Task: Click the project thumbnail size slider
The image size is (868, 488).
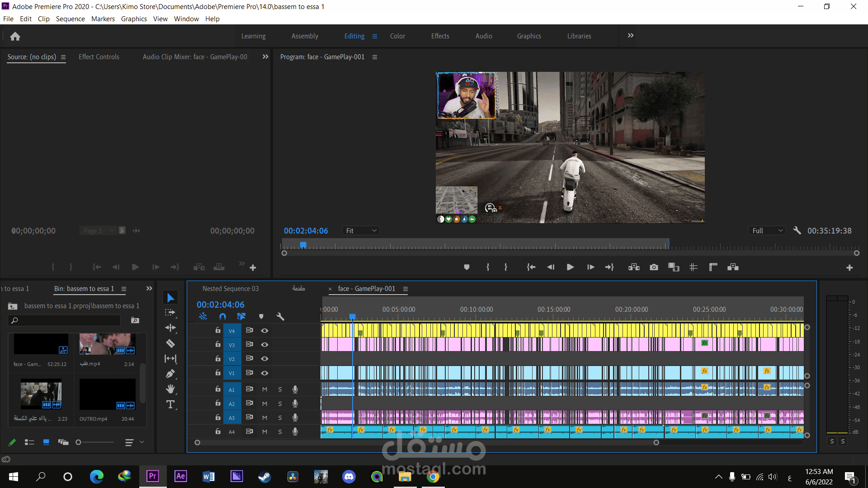Action: [x=95, y=442]
